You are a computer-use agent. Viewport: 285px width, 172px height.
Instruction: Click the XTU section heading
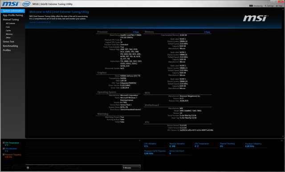(147, 122)
